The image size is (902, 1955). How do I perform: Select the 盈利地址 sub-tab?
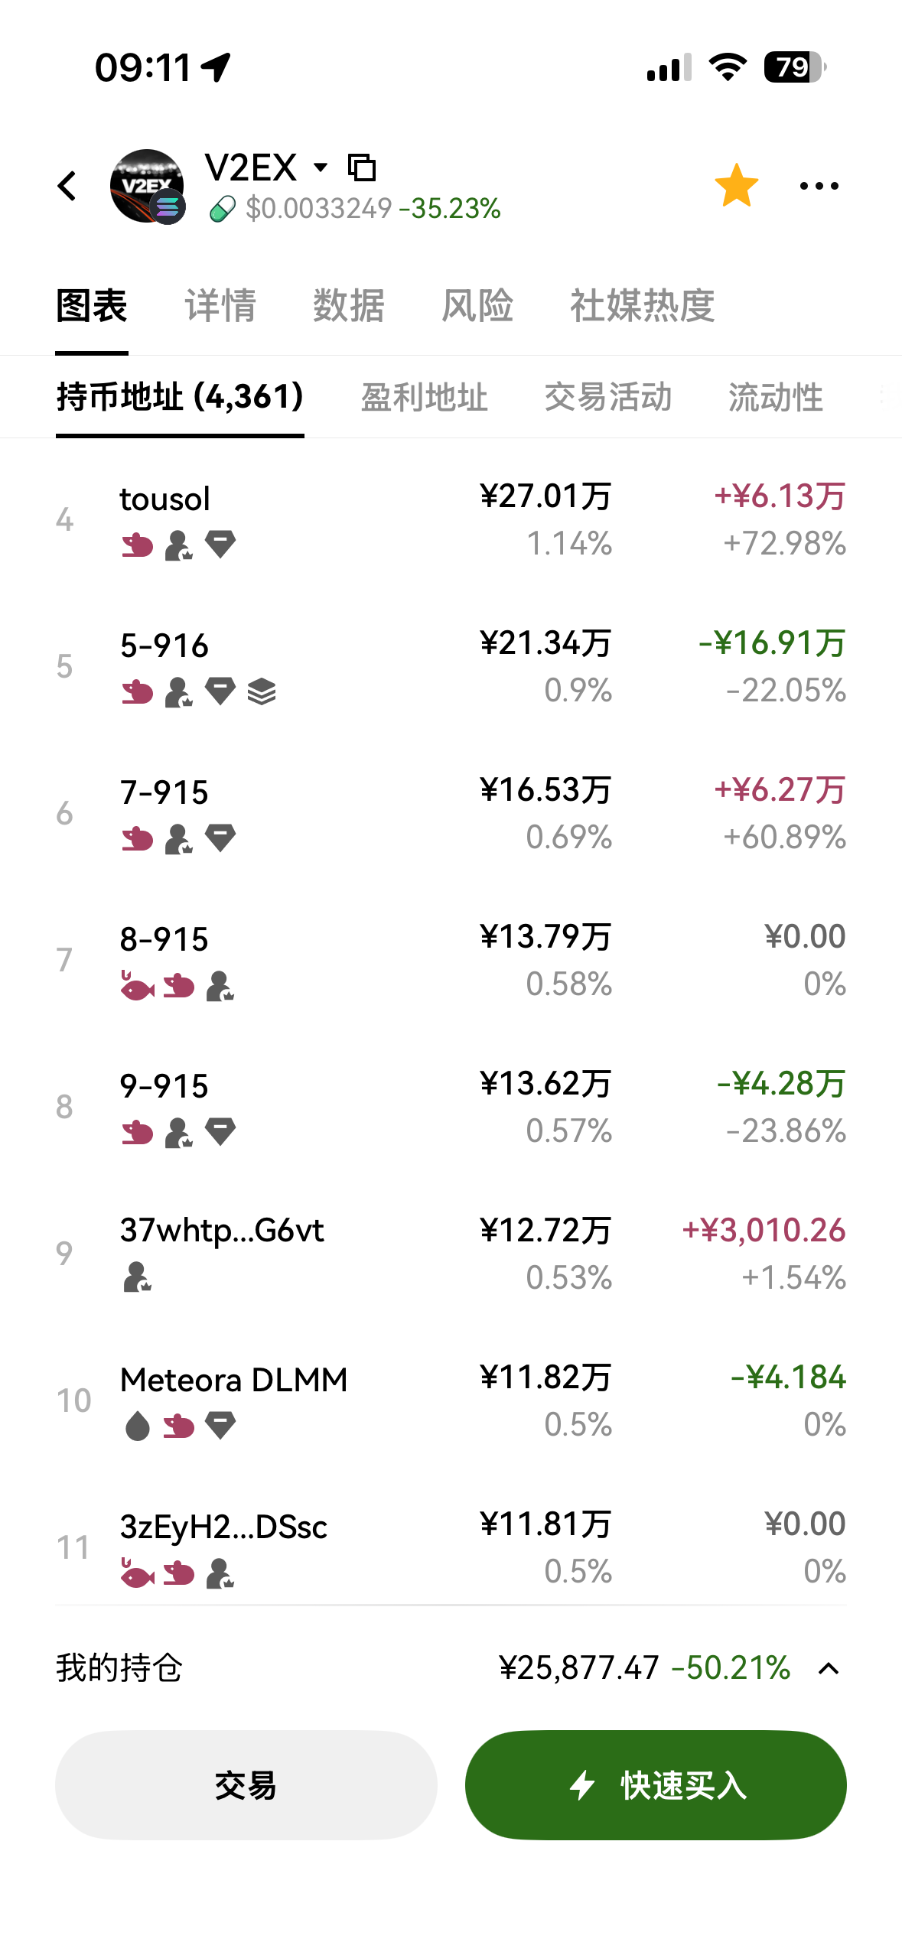click(424, 398)
